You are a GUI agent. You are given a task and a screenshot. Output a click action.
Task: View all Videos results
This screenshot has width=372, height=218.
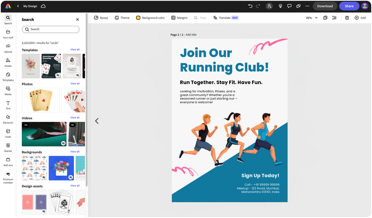75,117
